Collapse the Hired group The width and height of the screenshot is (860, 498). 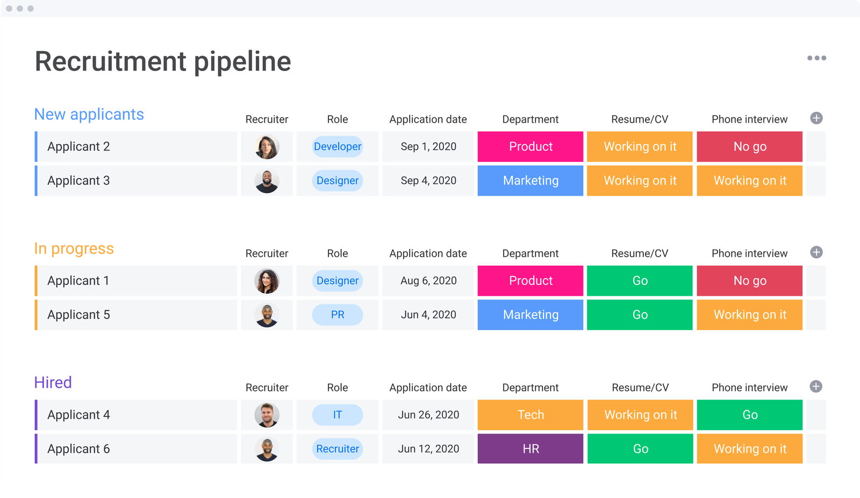point(53,382)
